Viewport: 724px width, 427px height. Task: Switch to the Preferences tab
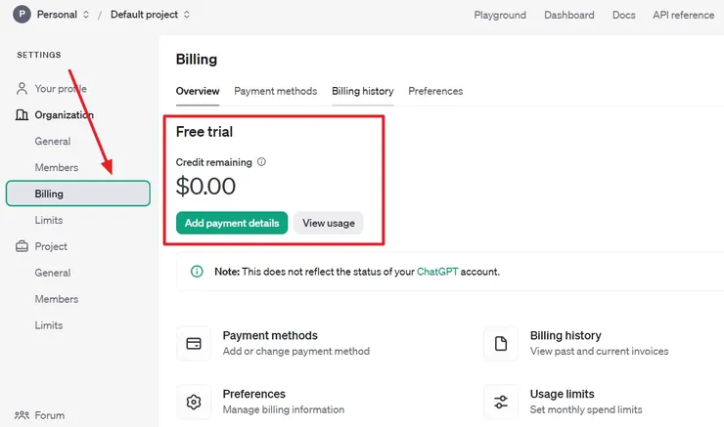click(x=435, y=91)
